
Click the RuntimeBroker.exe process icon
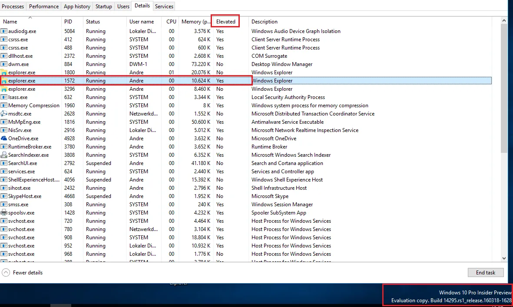point(4,146)
